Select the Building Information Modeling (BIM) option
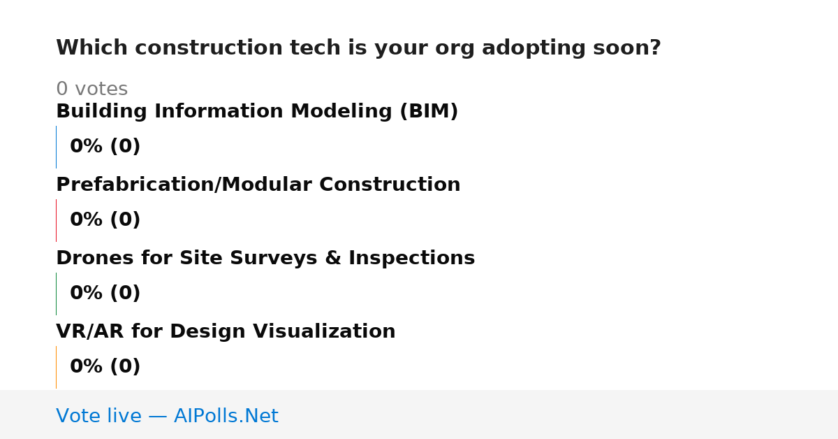The image size is (838, 439). [x=257, y=112]
